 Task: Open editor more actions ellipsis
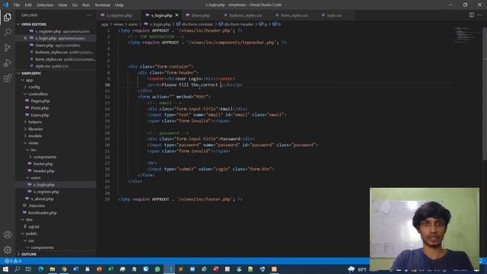tap(480, 15)
